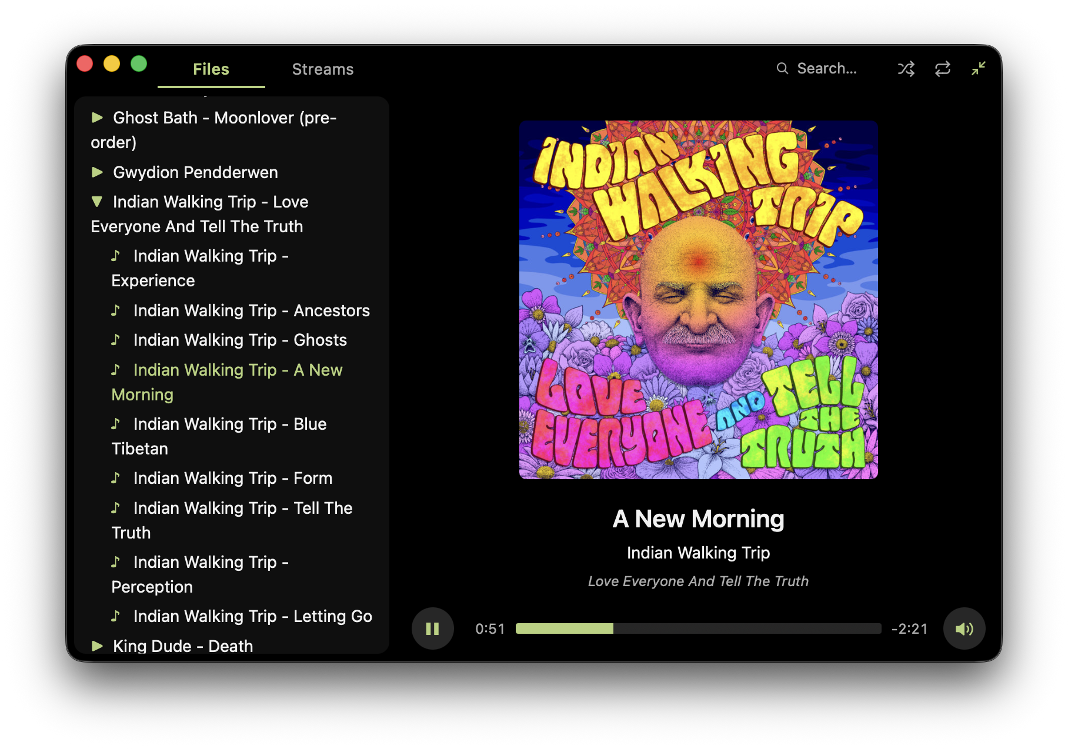Click the note icon beside Letting Go
This screenshot has width=1068, height=749.
[x=116, y=616]
